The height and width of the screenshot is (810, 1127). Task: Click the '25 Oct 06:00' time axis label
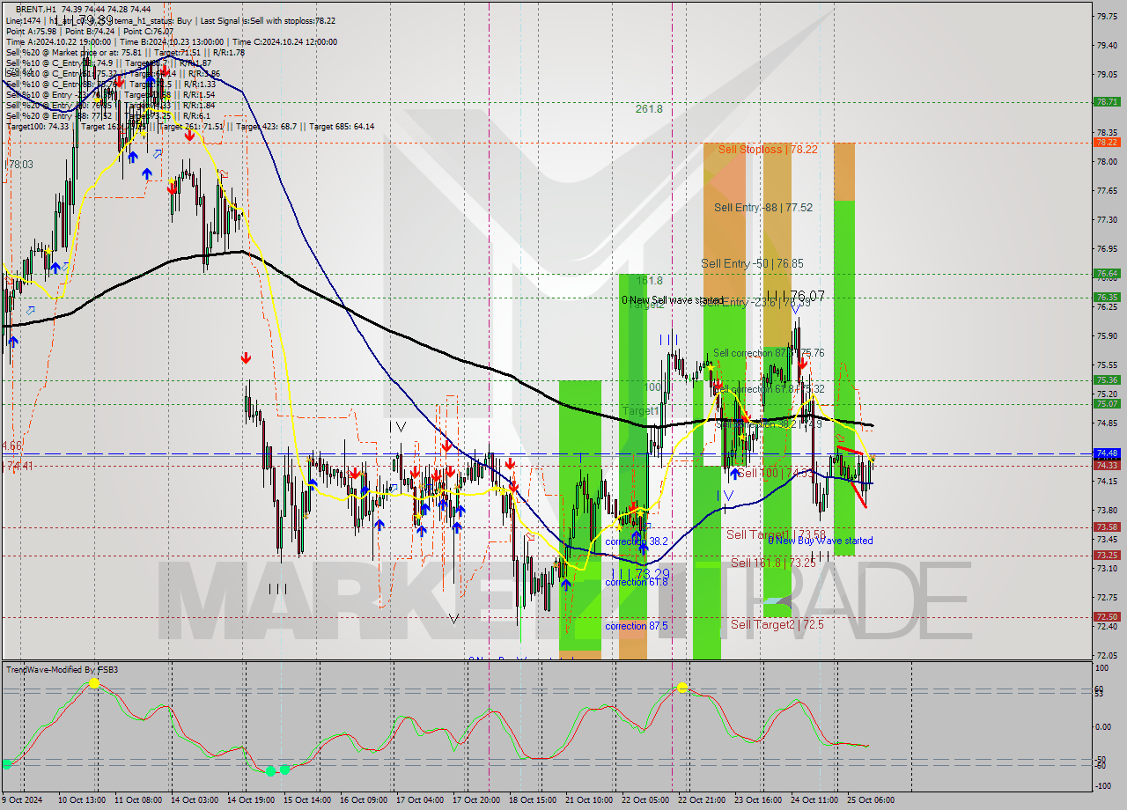[871, 800]
